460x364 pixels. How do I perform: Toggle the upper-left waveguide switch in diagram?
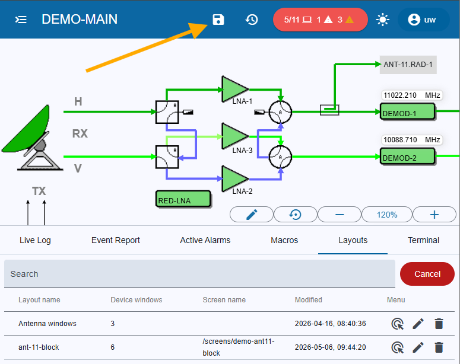coord(167,112)
